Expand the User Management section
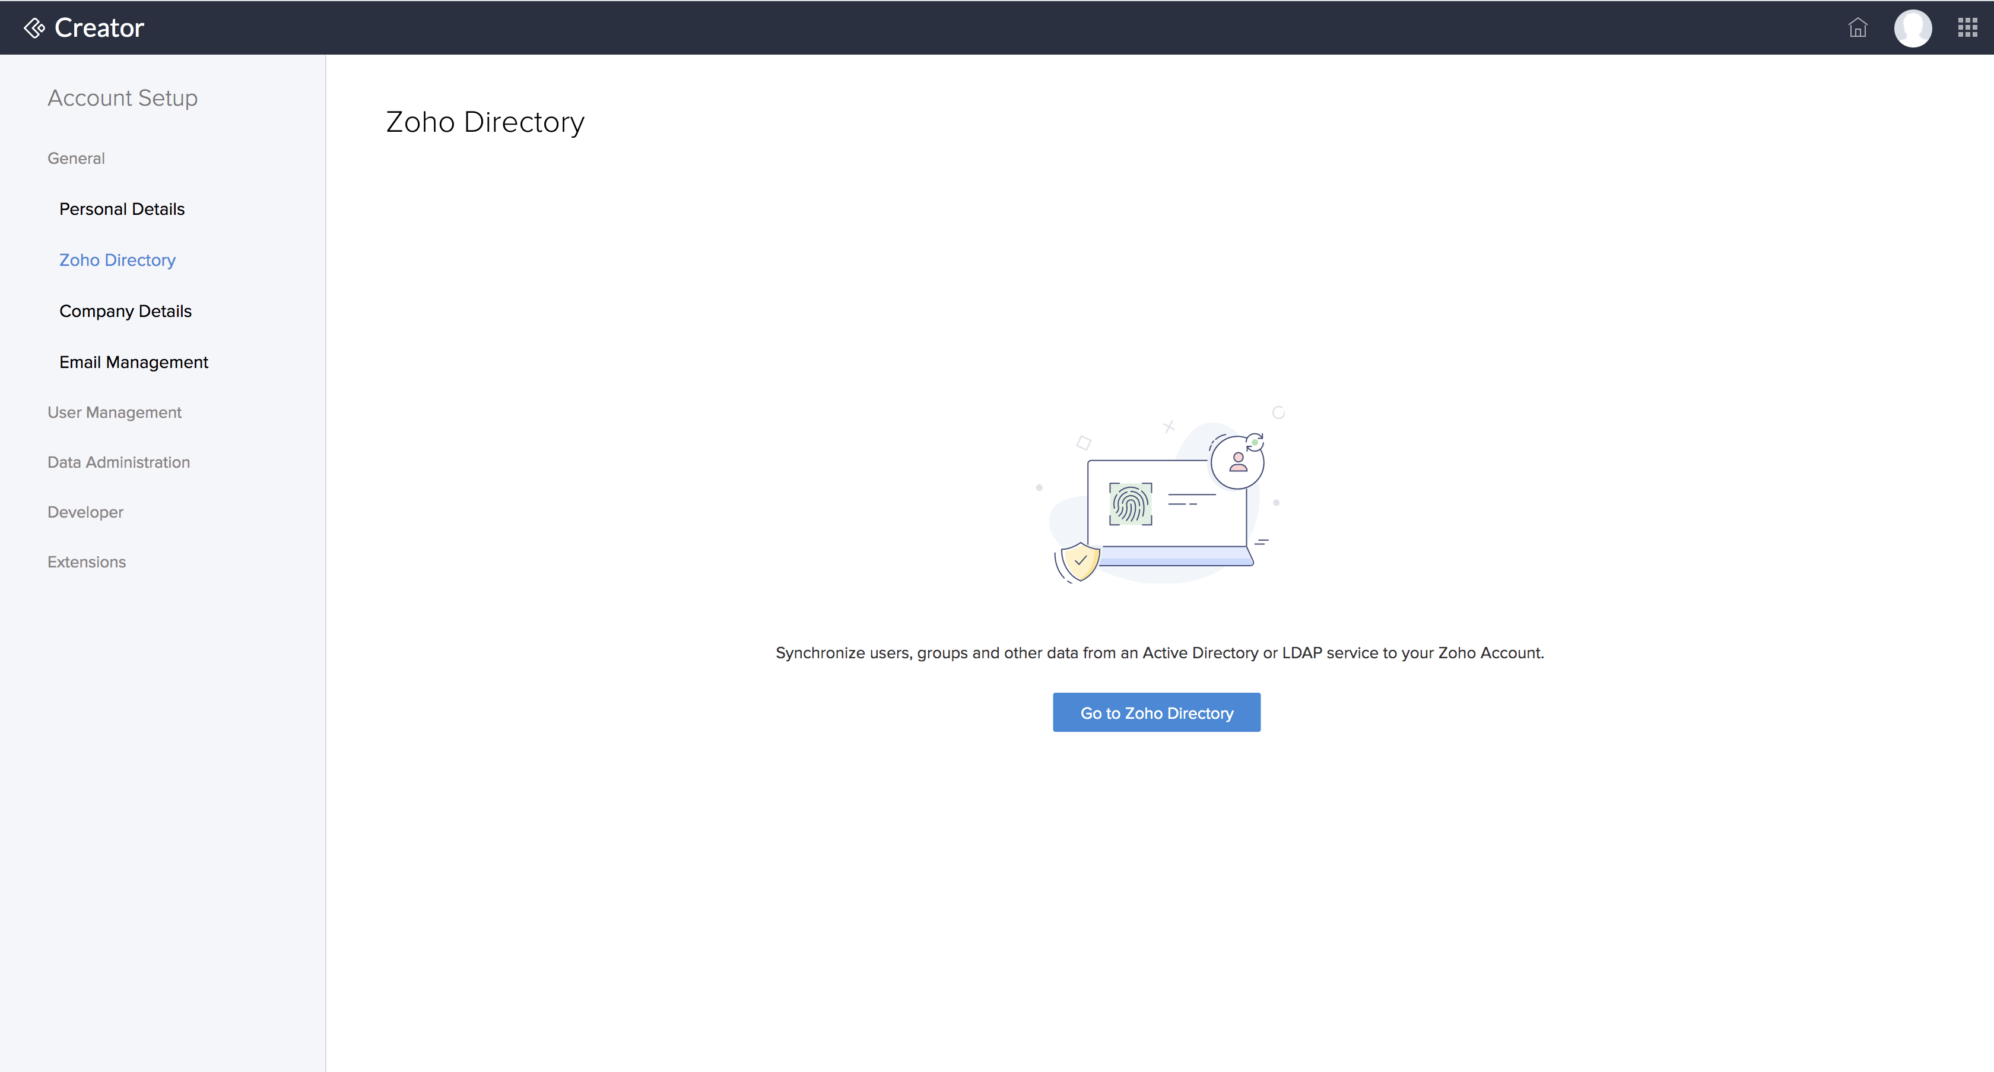 114,412
